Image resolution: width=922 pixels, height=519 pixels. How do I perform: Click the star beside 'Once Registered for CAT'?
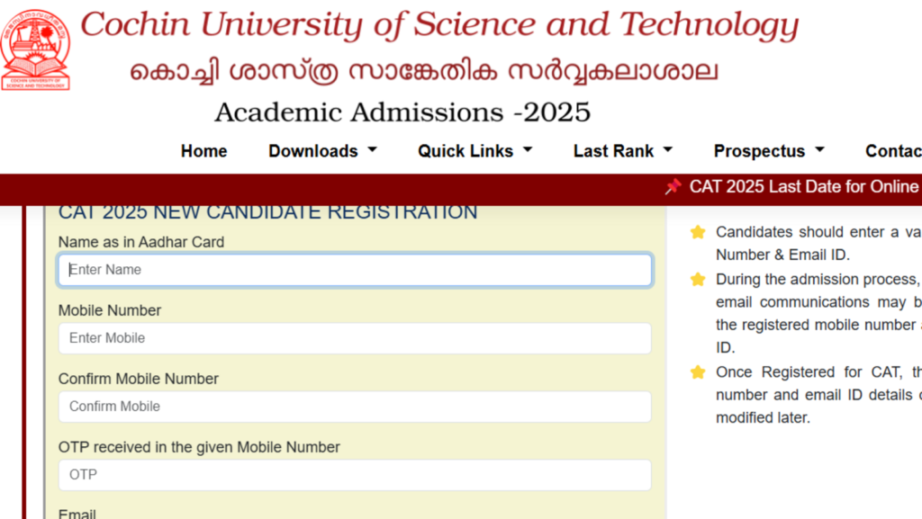(698, 372)
